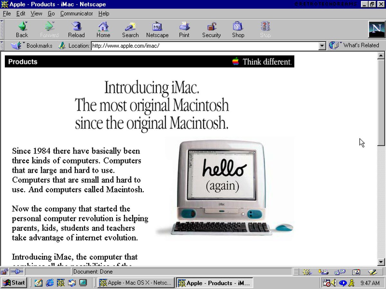Toggle the online/offline connection plug icon
Viewport: 386px width, 289px height.
[17, 272]
